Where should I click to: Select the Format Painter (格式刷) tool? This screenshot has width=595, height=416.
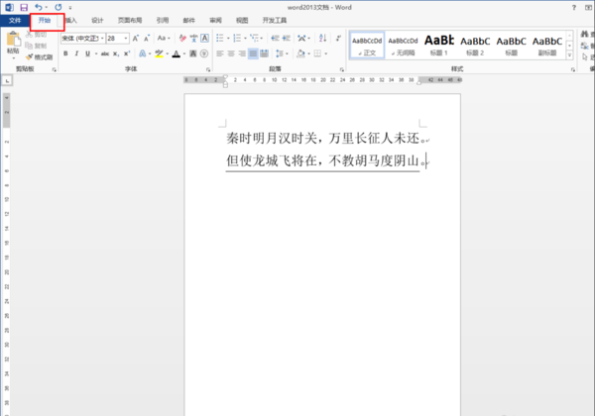click(40, 57)
